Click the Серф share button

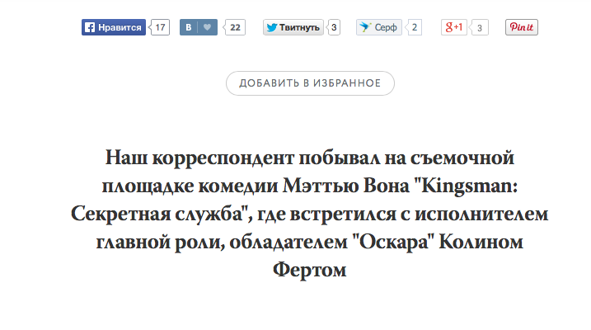click(x=379, y=27)
